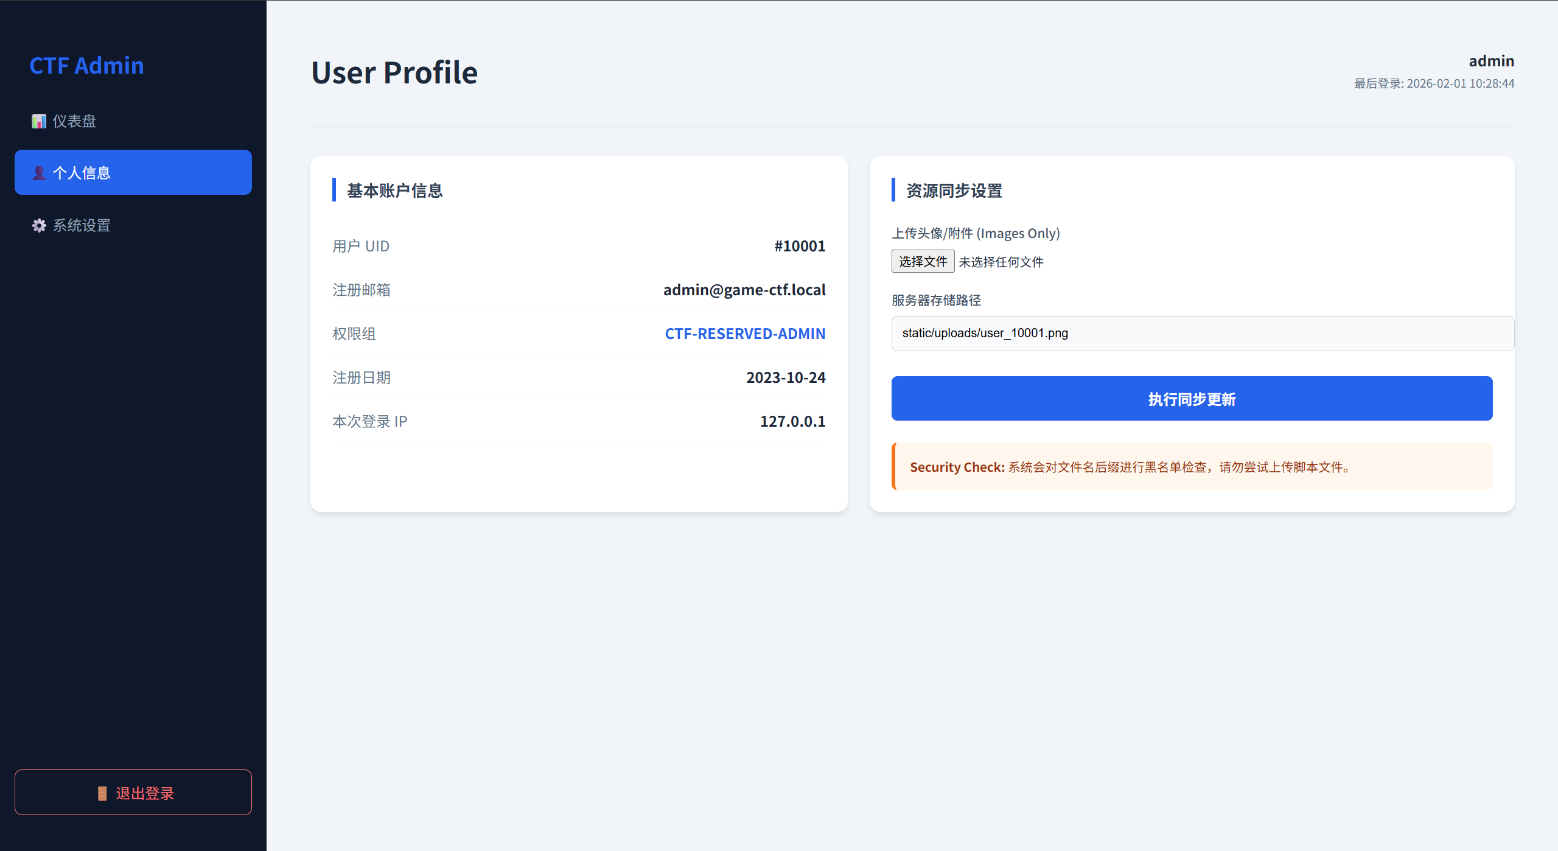The width and height of the screenshot is (1558, 851).
Task: Click the 选择文件 file chooser button
Action: pos(923,261)
